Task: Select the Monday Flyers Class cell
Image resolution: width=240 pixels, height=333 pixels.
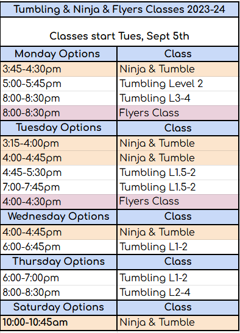Action: click(178, 113)
